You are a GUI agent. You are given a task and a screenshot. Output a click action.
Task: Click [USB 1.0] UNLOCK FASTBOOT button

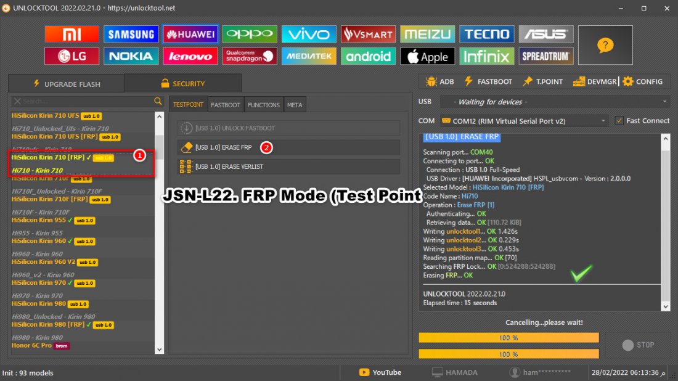(288, 128)
